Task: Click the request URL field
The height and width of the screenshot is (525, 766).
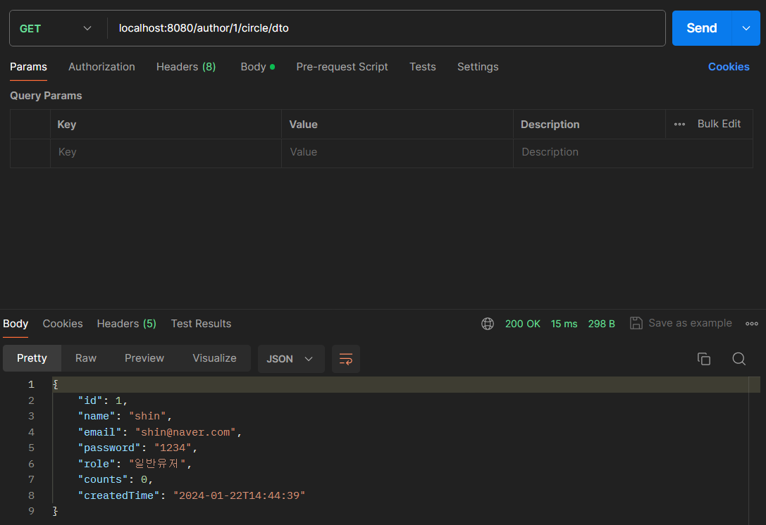Action: click(386, 28)
